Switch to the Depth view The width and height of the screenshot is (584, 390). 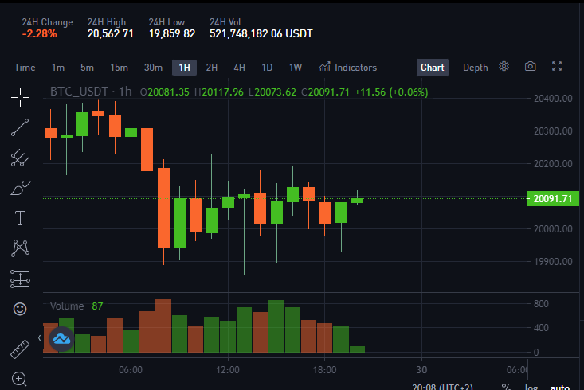(x=475, y=68)
